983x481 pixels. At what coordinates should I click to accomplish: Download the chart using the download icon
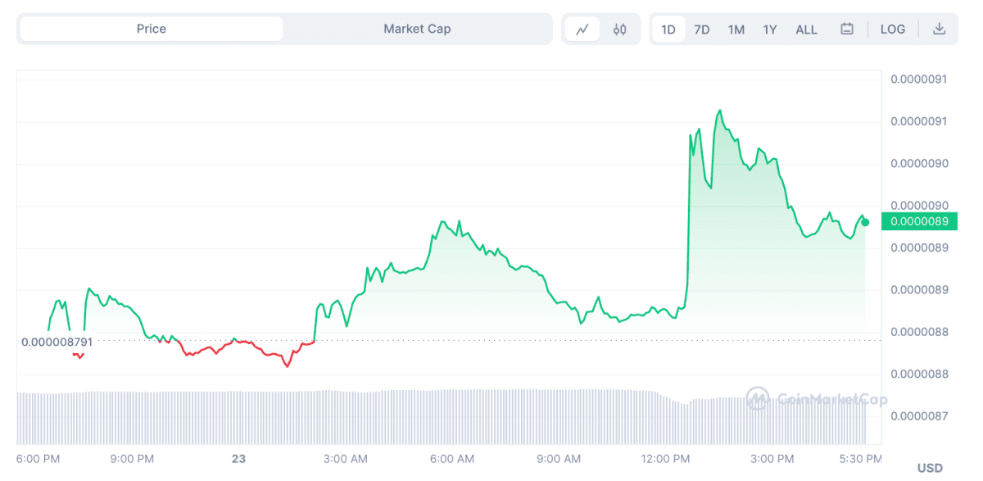(x=939, y=28)
